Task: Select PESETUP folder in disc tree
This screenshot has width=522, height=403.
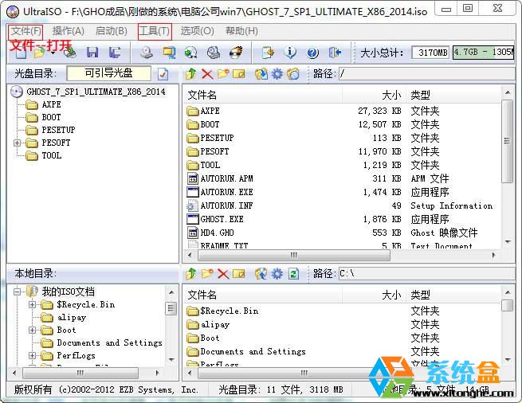Action: [58, 130]
